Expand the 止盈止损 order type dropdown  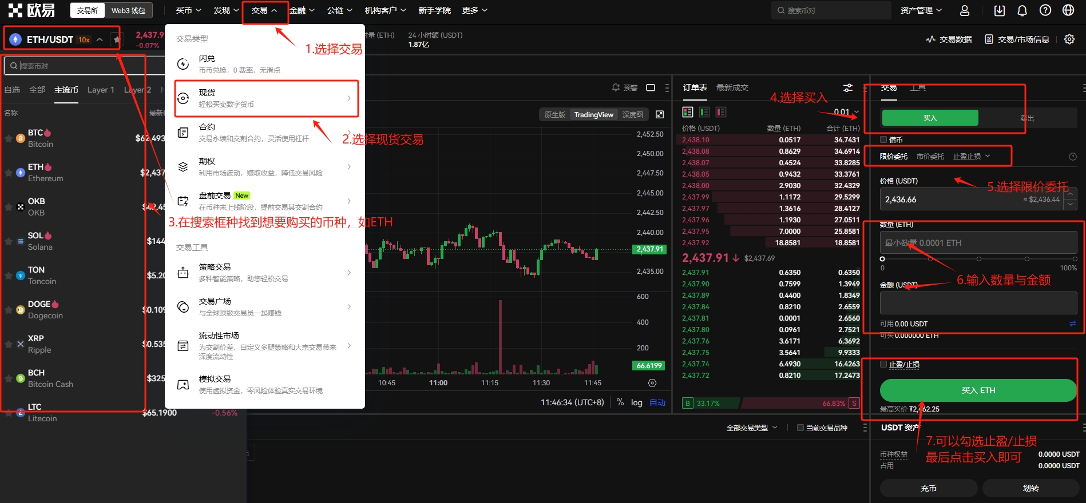coord(971,156)
